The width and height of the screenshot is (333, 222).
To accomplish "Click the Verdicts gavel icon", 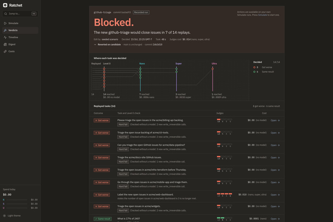I will point(5,30).
